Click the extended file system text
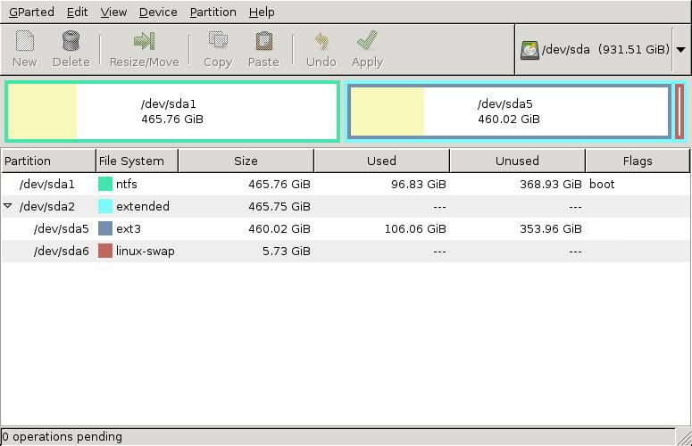 tap(143, 206)
